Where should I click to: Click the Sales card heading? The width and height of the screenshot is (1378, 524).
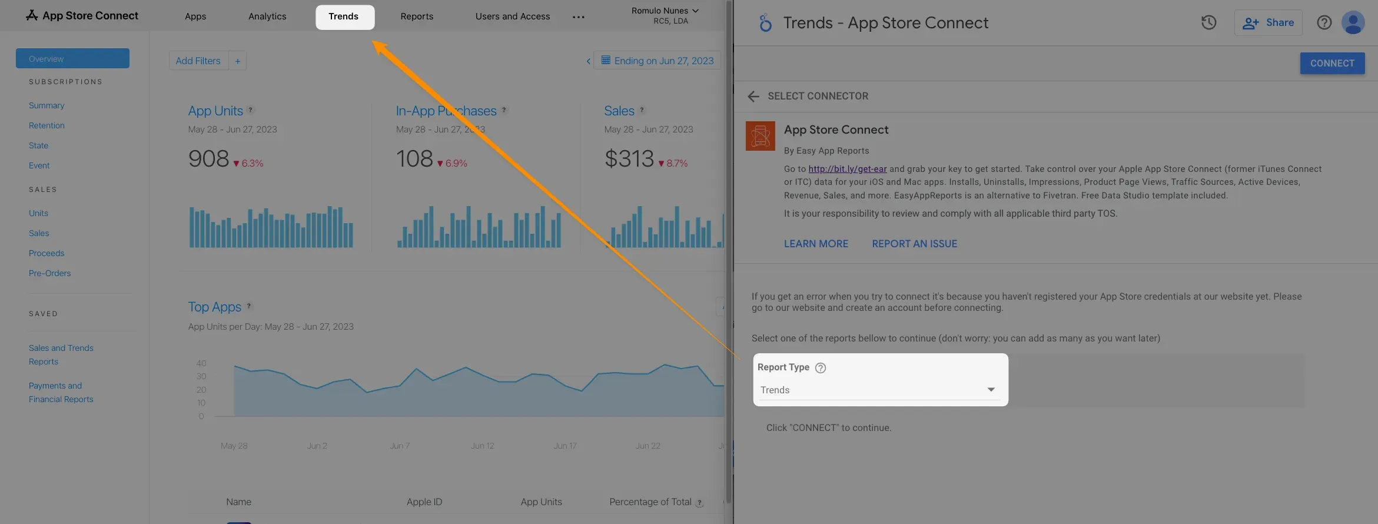coord(619,111)
